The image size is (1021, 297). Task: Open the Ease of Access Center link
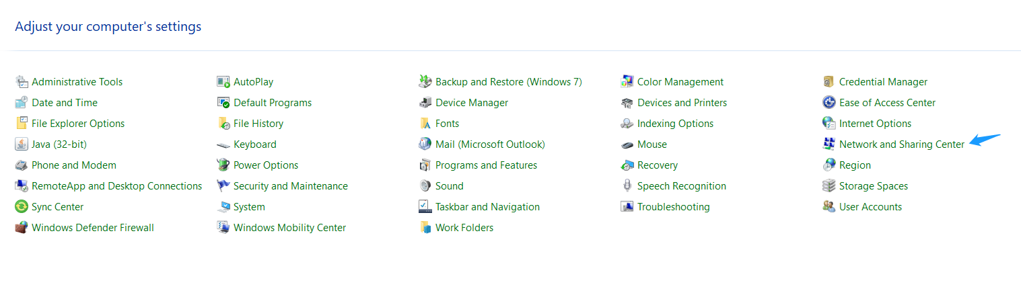[888, 103]
